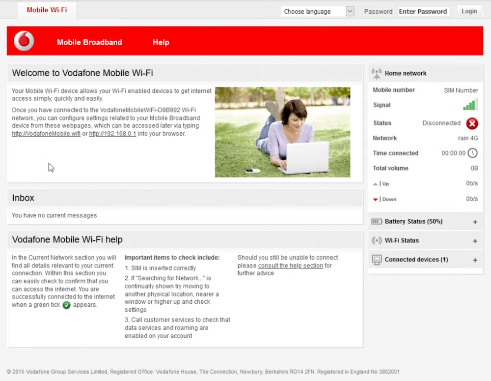The width and height of the screenshot is (491, 381).
Task: Click the battery status icon
Action: pos(377,222)
